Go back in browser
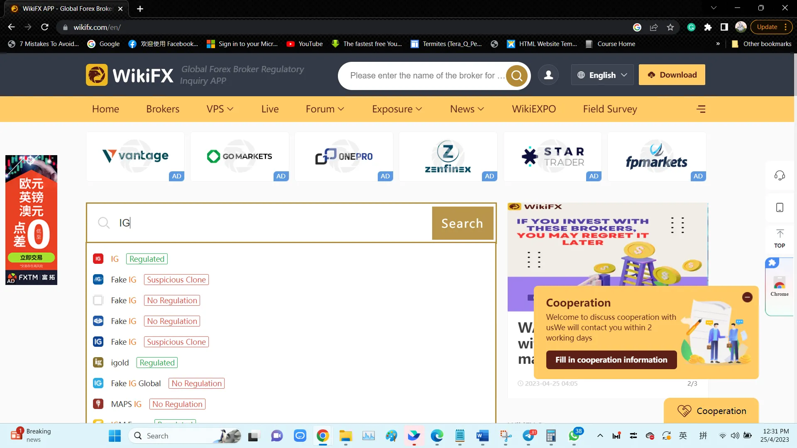 click(11, 27)
